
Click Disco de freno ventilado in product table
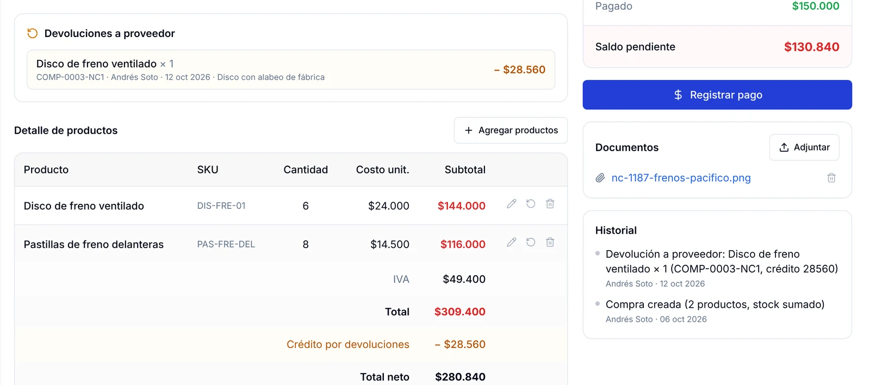click(84, 206)
